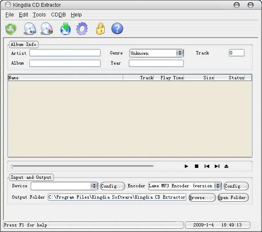Click the Play Time column header
The image size is (262, 232).
[x=169, y=78]
